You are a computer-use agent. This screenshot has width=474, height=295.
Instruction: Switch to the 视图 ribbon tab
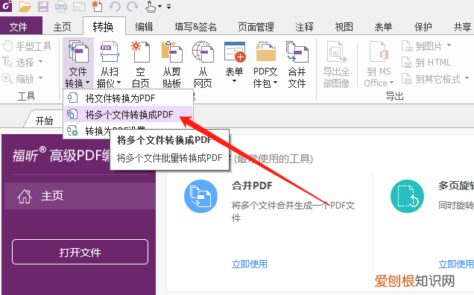point(344,28)
